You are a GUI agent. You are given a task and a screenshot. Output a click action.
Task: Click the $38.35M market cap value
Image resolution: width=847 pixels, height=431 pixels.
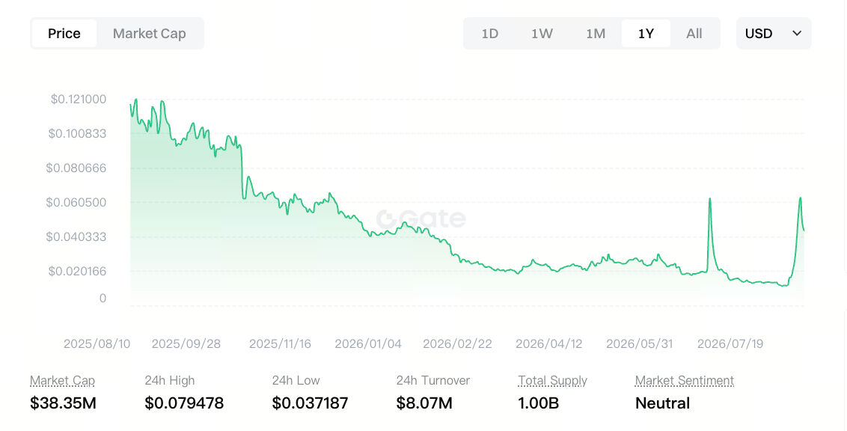coord(63,403)
